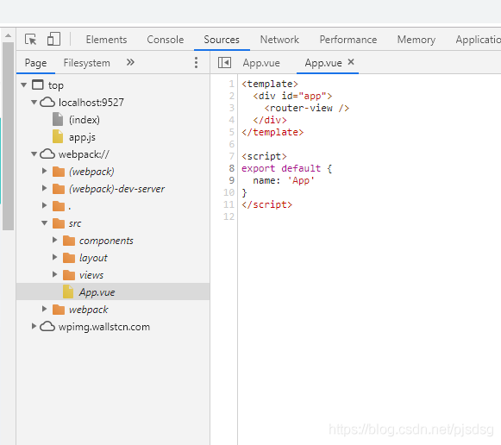Set breakpoint on line number 8
This screenshot has height=445, width=501.
[x=231, y=168]
